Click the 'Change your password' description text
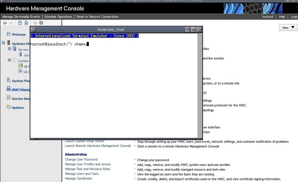The height and width of the screenshot is (182, 298). point(153,160)
